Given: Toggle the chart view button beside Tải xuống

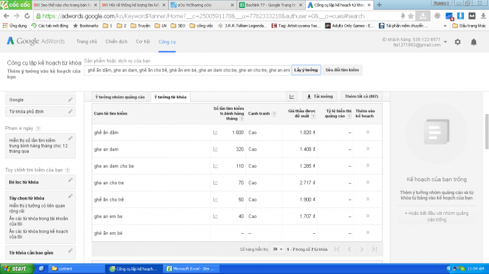Looking at the screenshot, I should coord(292,96).
